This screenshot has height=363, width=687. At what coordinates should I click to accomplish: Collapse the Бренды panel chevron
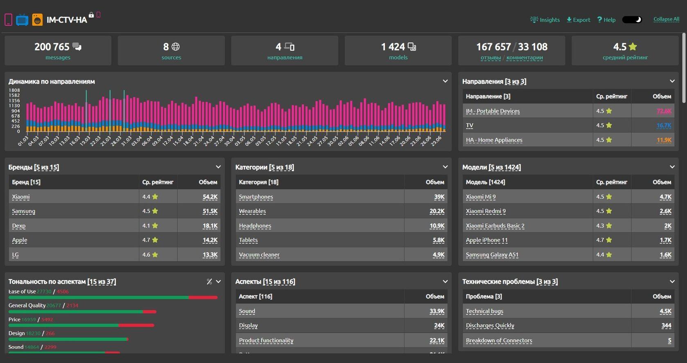point(218,167)
